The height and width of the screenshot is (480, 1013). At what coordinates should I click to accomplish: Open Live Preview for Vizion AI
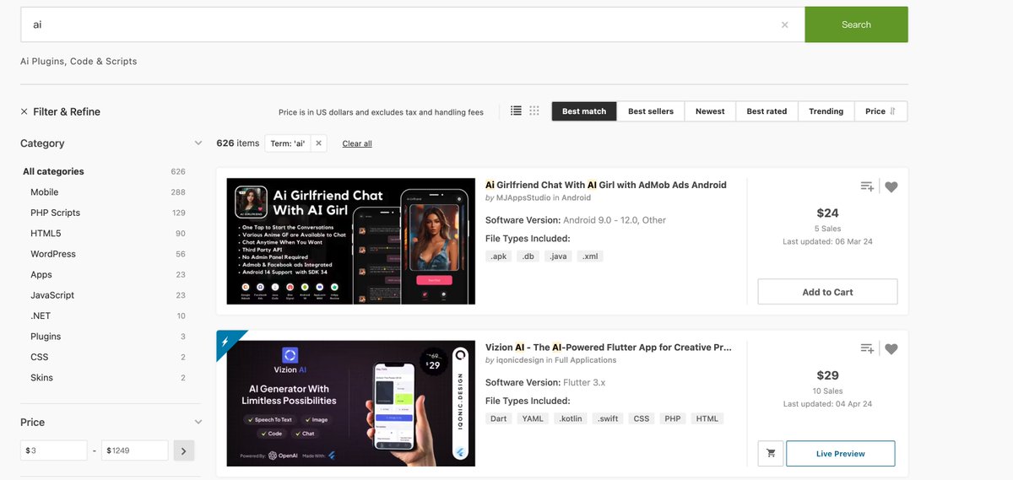point(841,453)
